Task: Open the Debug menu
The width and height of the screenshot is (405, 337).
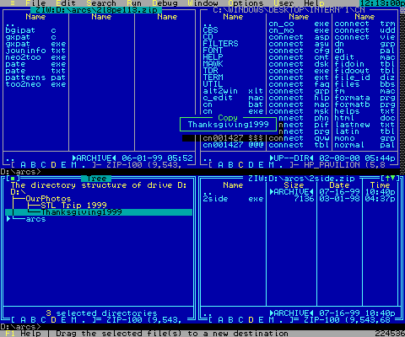Action: [x=165, y=3]
